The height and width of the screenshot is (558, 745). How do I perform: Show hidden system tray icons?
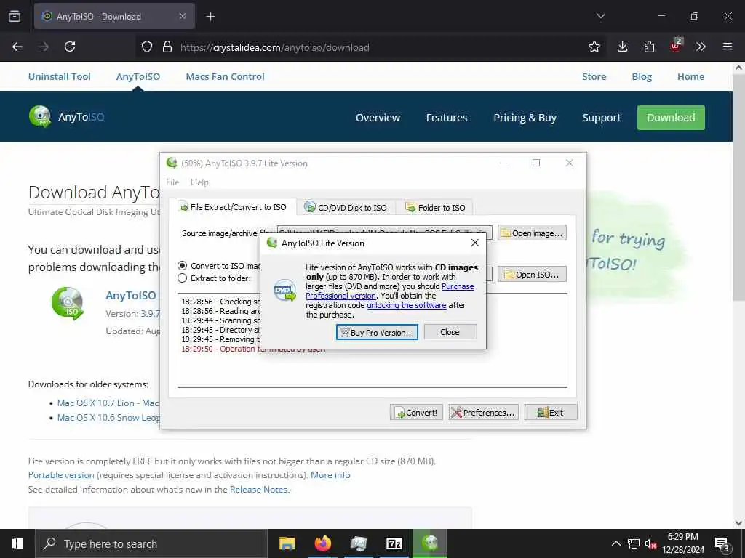[615, 543]
